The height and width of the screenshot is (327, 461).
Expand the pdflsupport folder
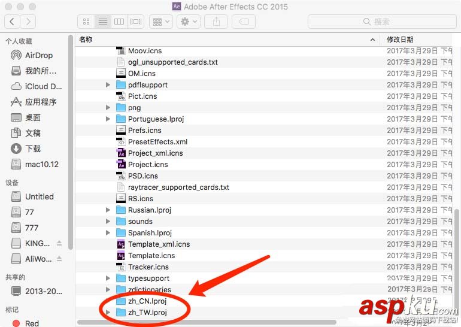pyautogui.click(x=108, y=84)
